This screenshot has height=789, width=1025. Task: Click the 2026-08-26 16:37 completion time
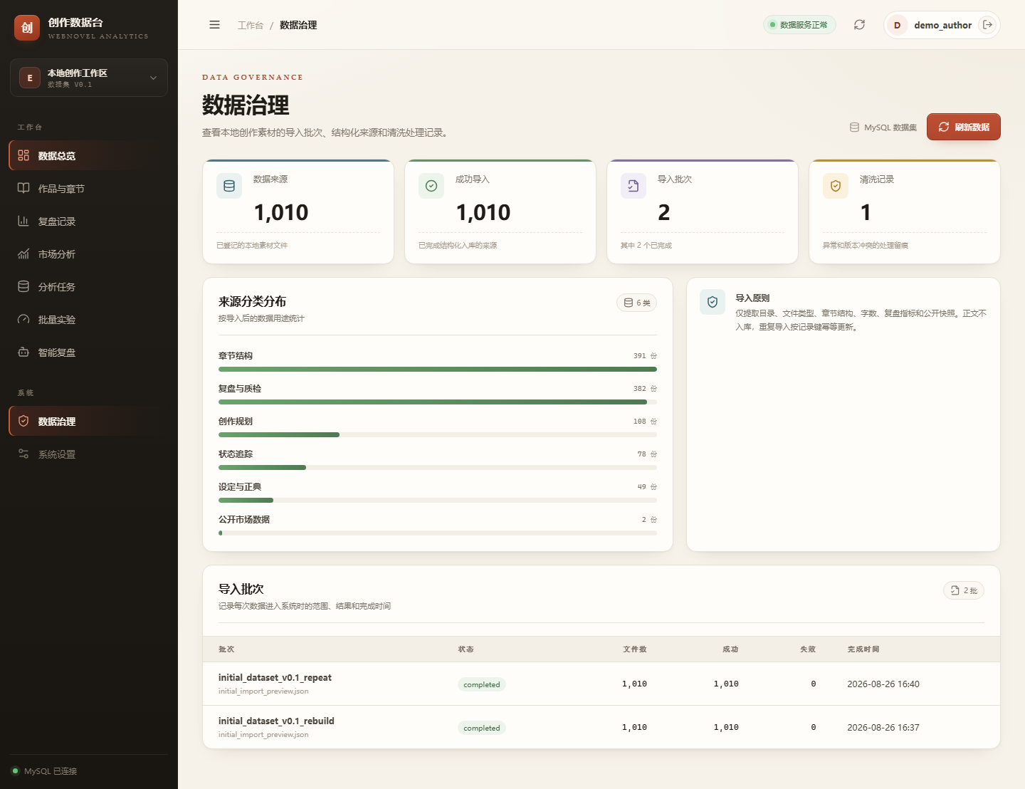point(883,728)
